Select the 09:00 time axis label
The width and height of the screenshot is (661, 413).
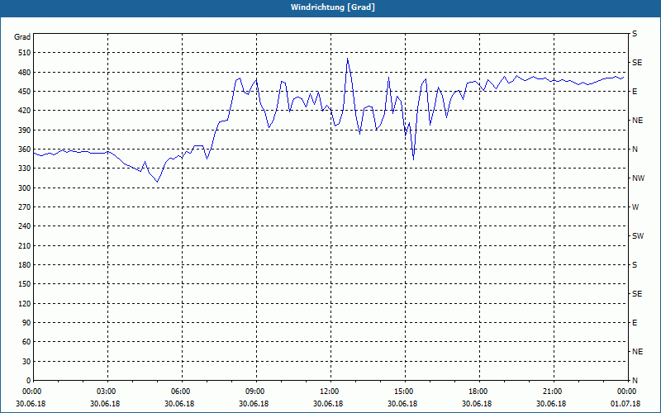tap(256, 392)
